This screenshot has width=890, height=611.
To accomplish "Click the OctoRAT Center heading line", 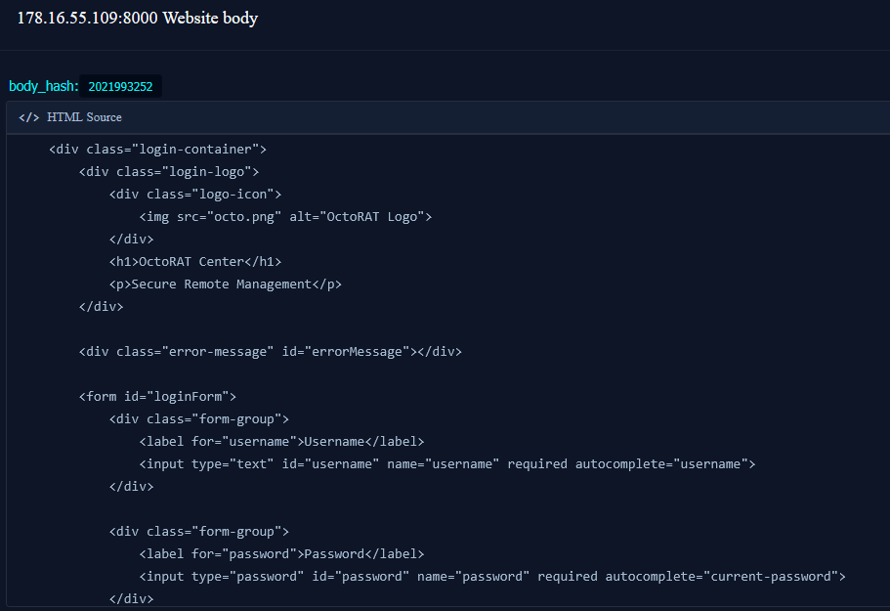I will coord(195,261).
